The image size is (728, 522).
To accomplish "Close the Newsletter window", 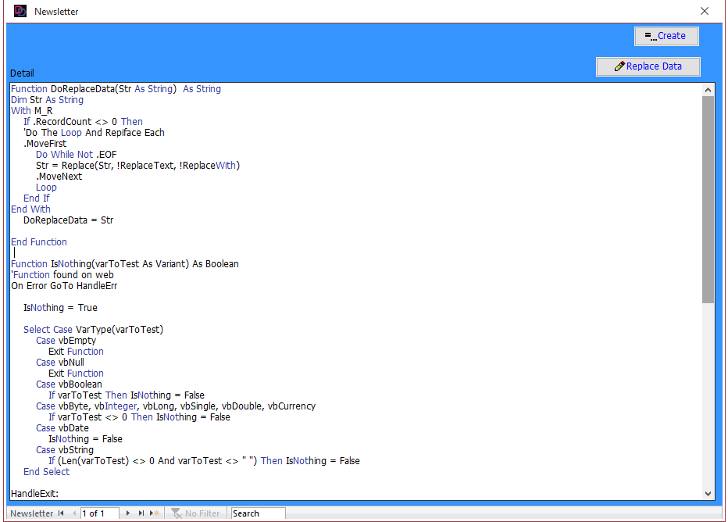I will pos(705,11).
